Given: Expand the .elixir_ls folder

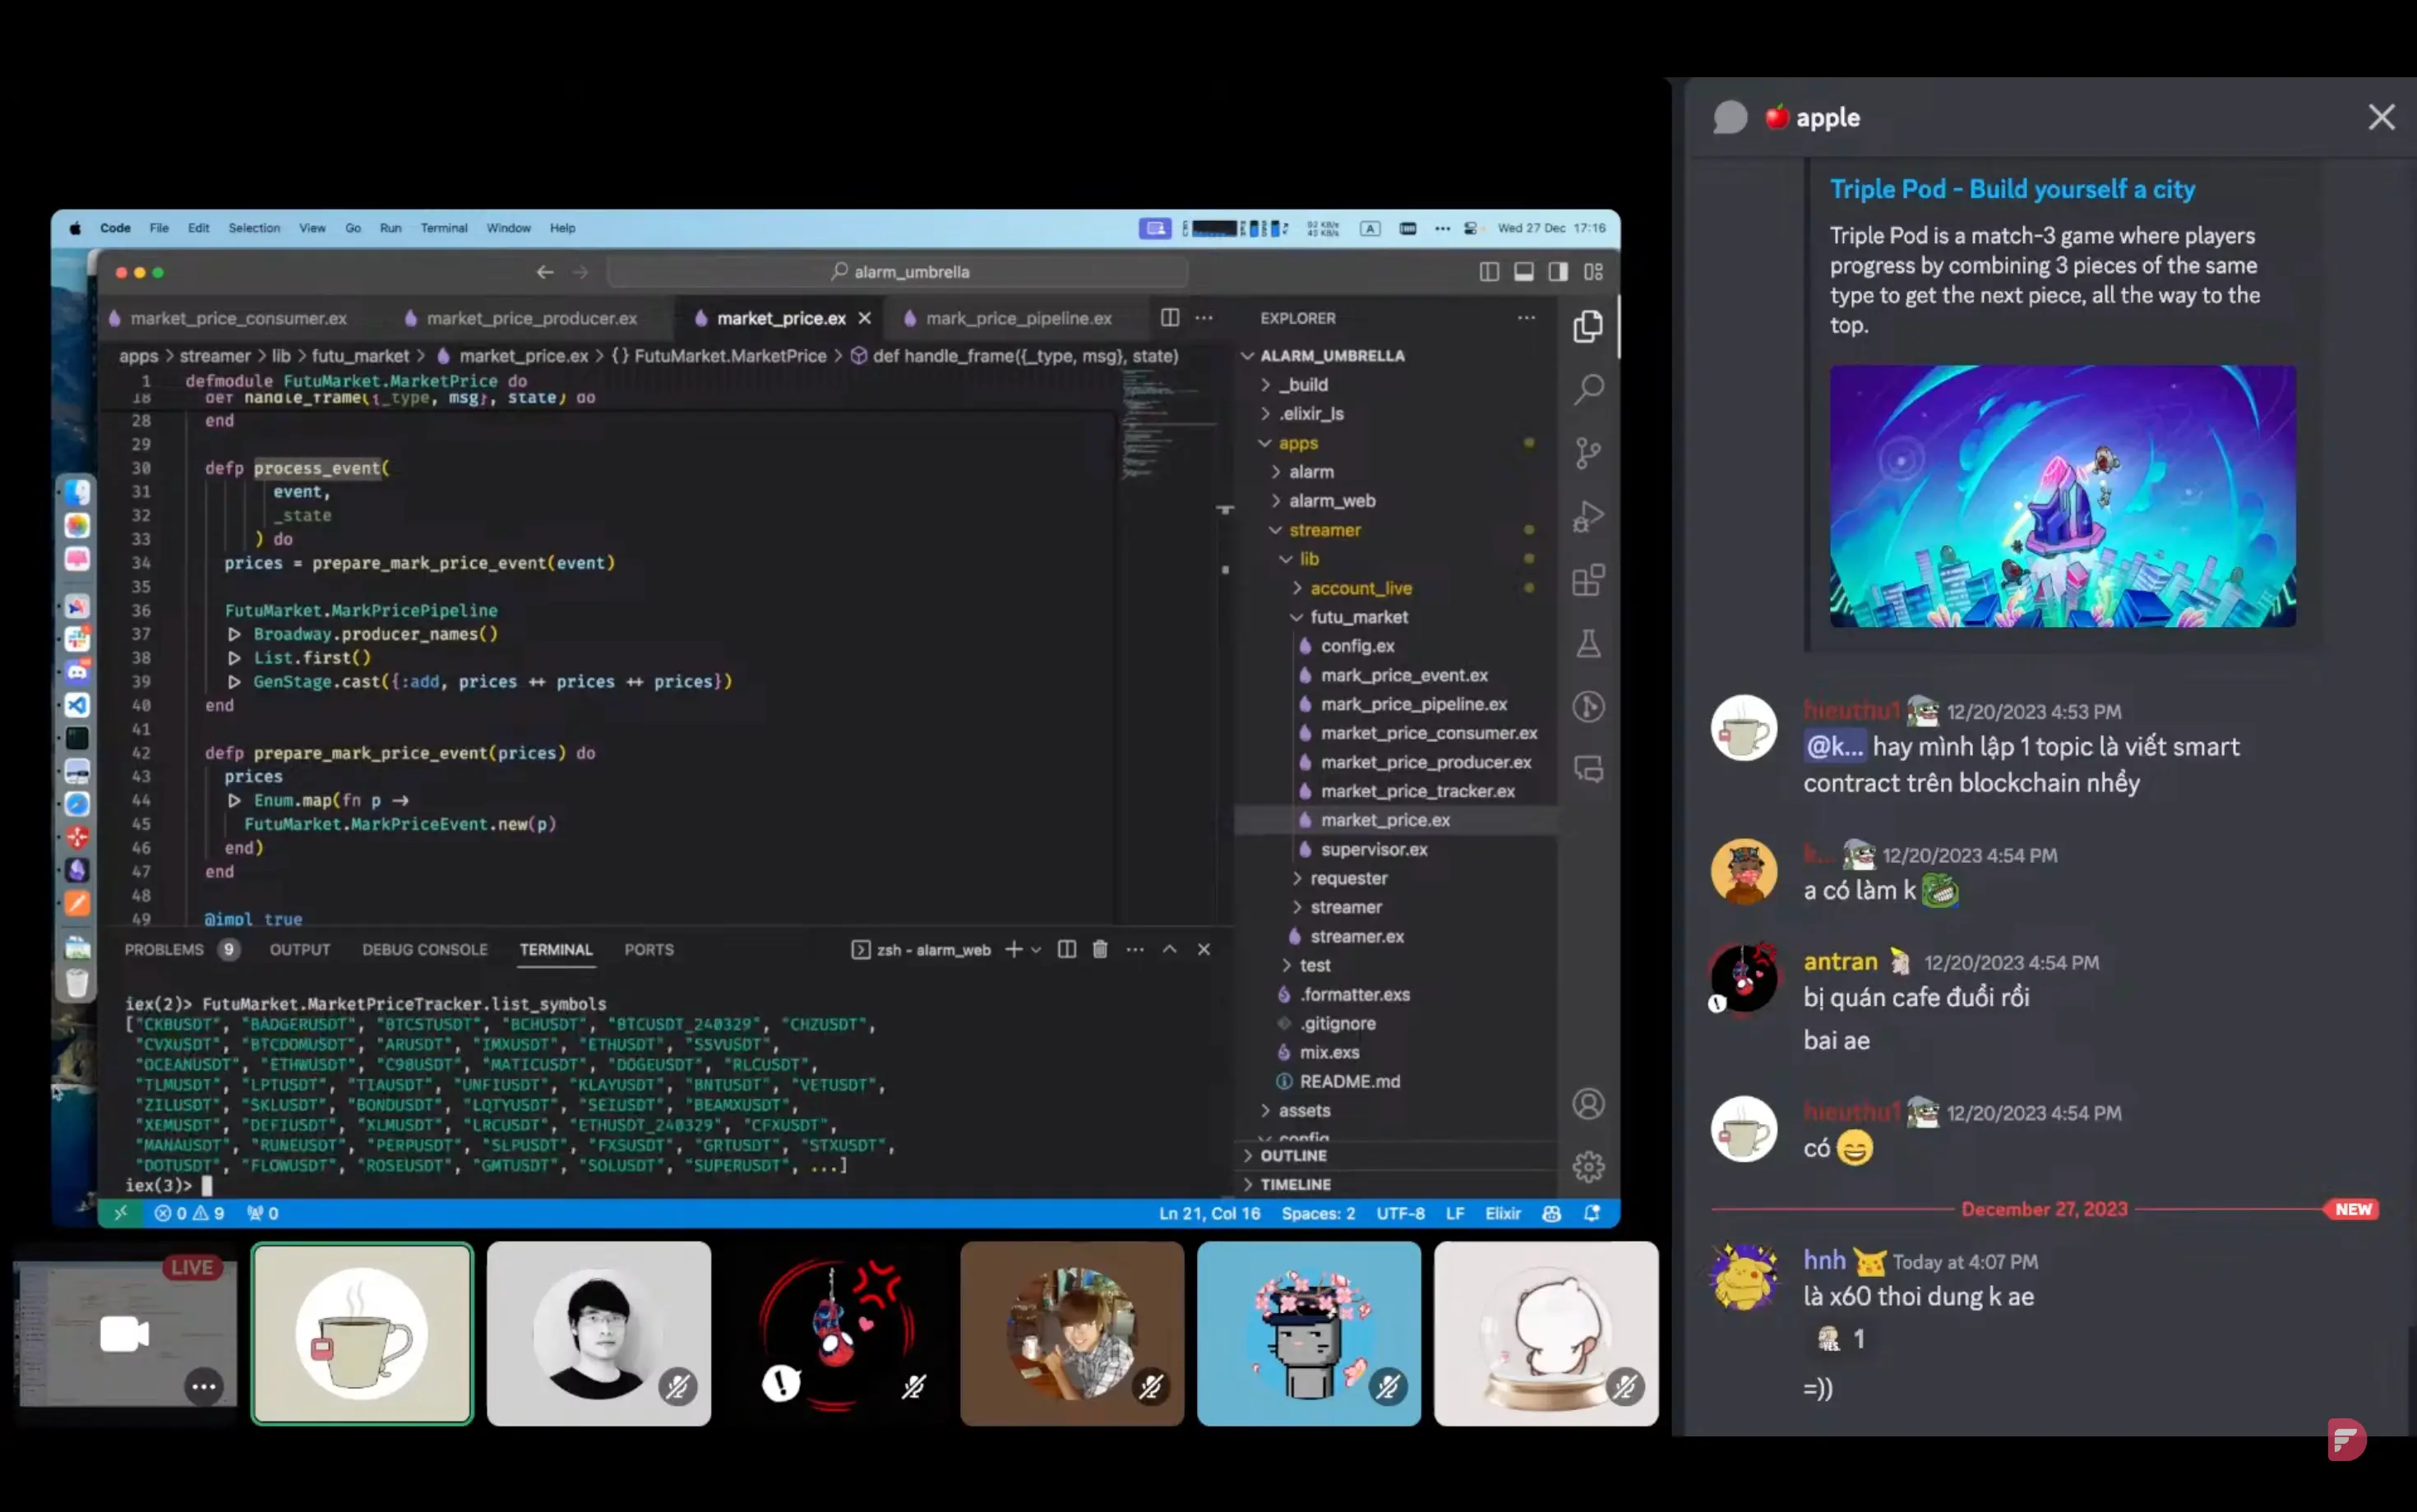Looking at the screenshot, I should pos(1310,414).
